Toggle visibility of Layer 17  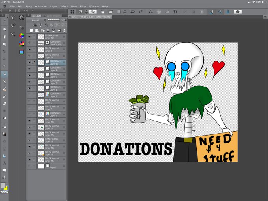(30, 140)
